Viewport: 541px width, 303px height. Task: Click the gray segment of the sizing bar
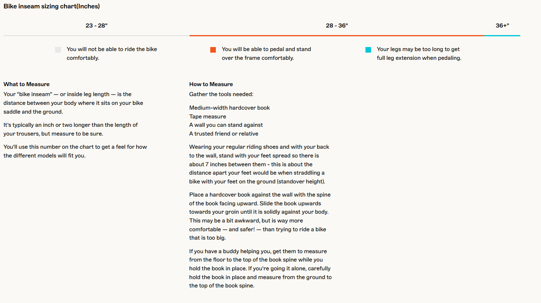tap(97, 36)
